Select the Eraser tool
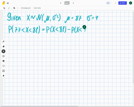This screenshot has height=107, width=134. pos(3,47)
